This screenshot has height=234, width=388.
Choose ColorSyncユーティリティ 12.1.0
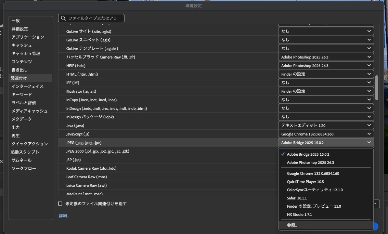[x=326, y=190]
